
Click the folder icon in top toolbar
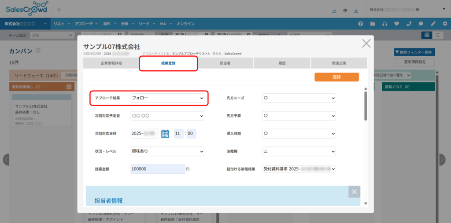[x=373, y=24]
